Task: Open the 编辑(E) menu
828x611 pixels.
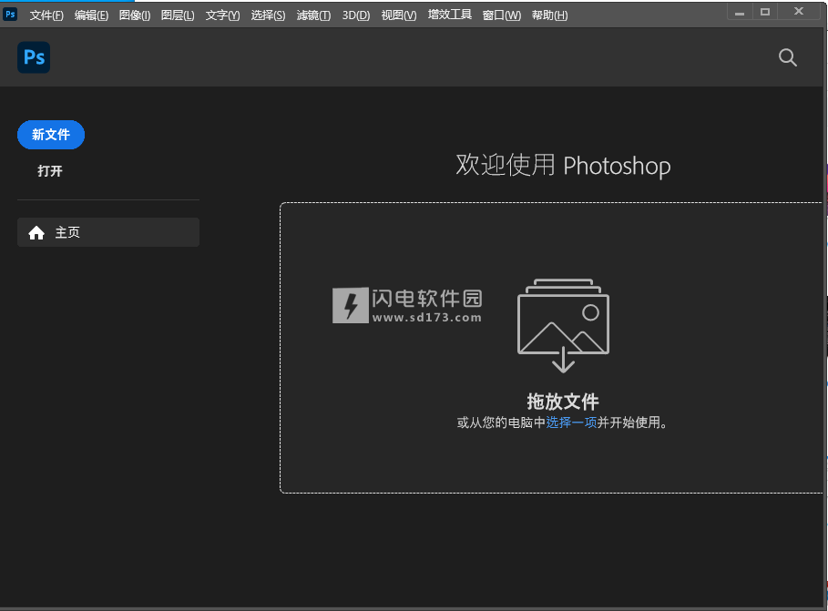Action: coord(91,15)
